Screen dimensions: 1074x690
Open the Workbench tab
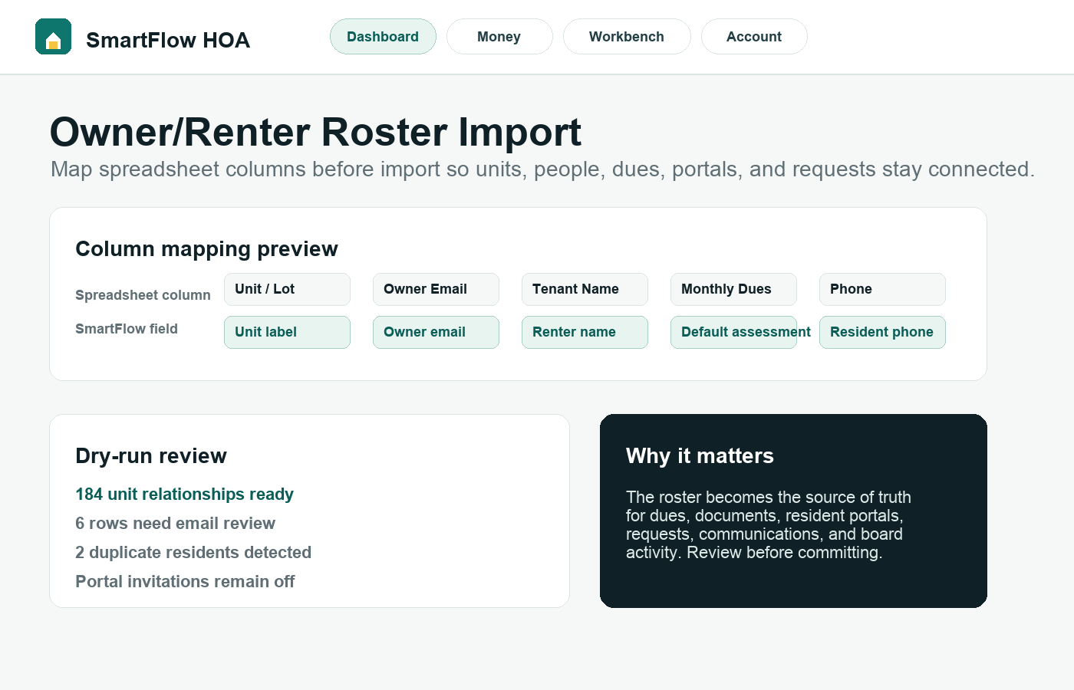627,37
